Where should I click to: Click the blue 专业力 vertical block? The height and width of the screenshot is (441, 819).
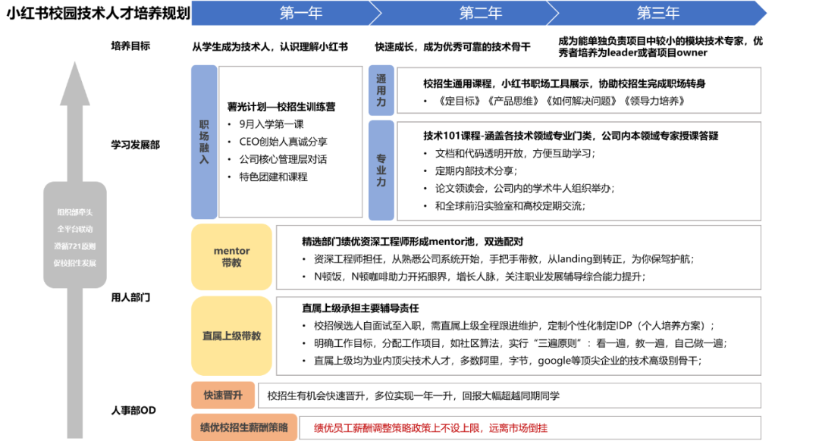coord(381,170)
